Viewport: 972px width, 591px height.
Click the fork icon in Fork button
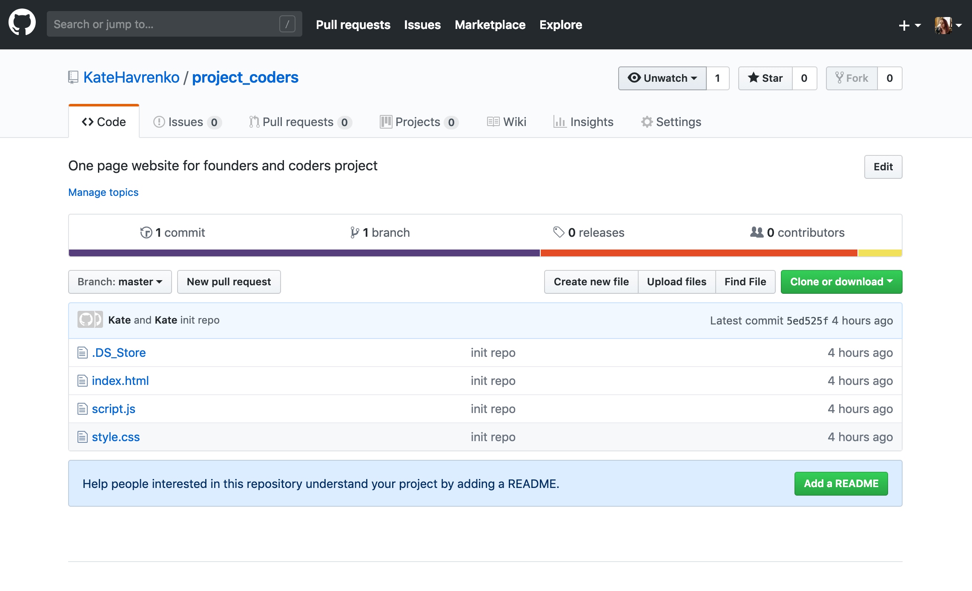coord(839,78)
